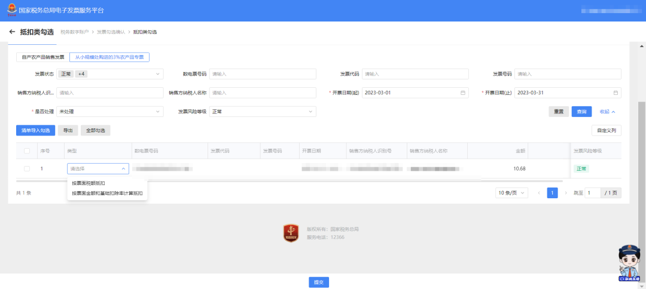The width and height of the screenshot is (646, 289).
Task: Open the 10 条/页 page size dropdown
Action: click(x=511, y=193)
